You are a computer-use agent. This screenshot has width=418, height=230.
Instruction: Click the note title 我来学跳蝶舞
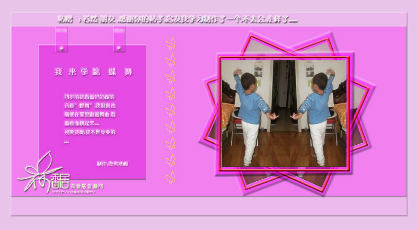(93, 72)
